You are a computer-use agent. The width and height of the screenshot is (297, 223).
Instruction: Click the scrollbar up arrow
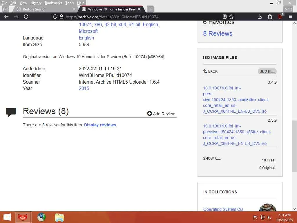point(294,23)
